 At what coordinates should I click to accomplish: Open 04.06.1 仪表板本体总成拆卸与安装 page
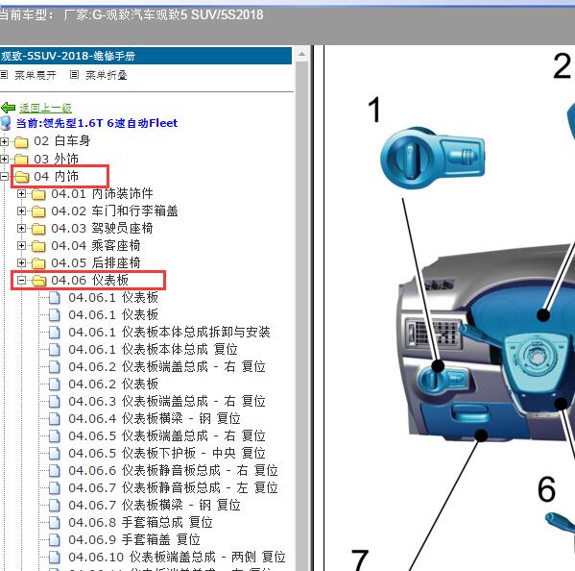pos(169,332)
